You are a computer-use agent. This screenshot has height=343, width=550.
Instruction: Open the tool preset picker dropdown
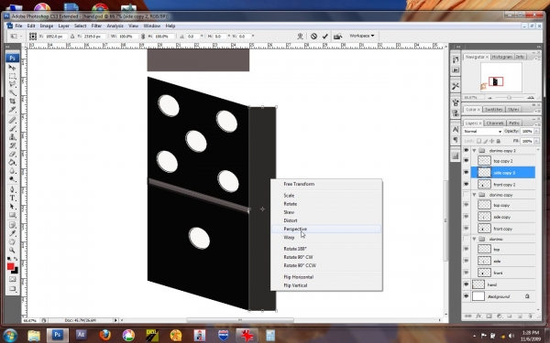[x=16, y=36]
